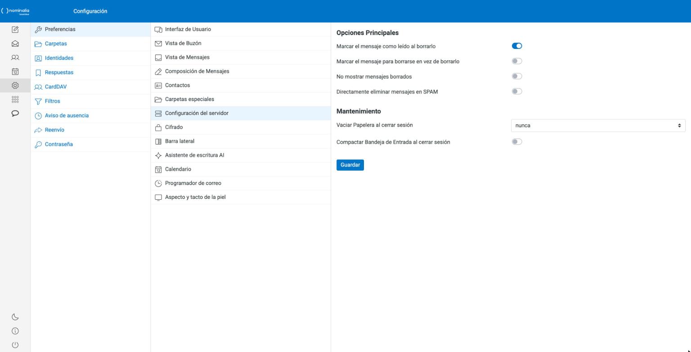
Task: Click the Guardar button
Action: 350,165
